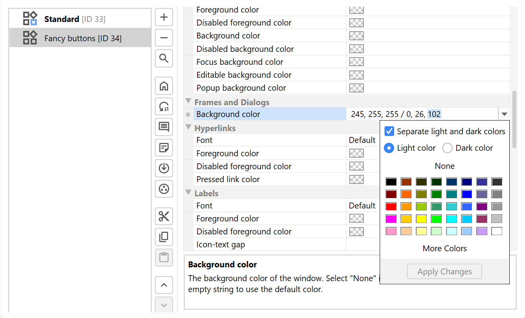
Task: Pick the pure red color swatch
Action: point(391,207)
